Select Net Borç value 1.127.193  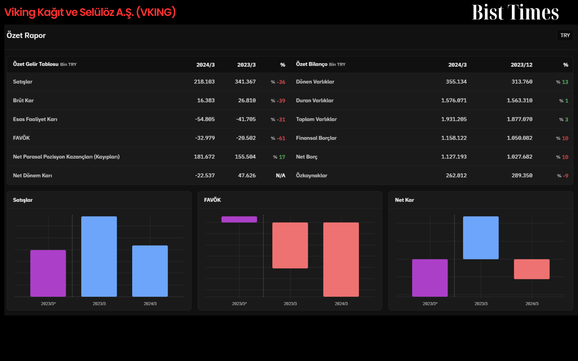pos(454,157)
